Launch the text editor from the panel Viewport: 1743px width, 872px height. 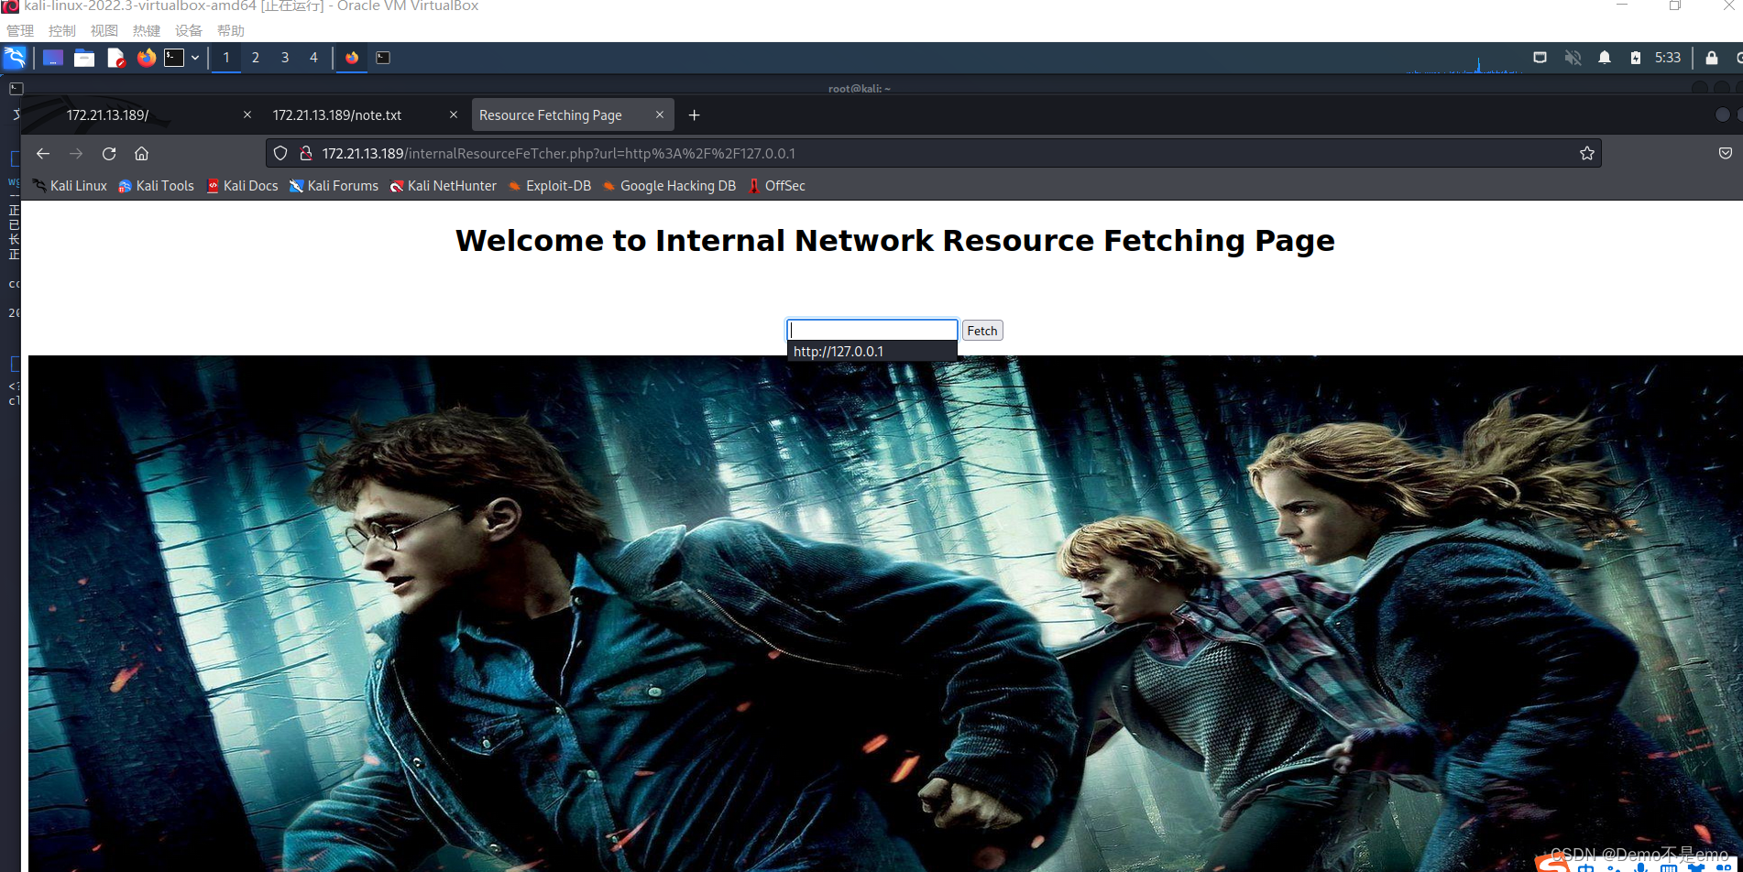[x=115, y=58]
